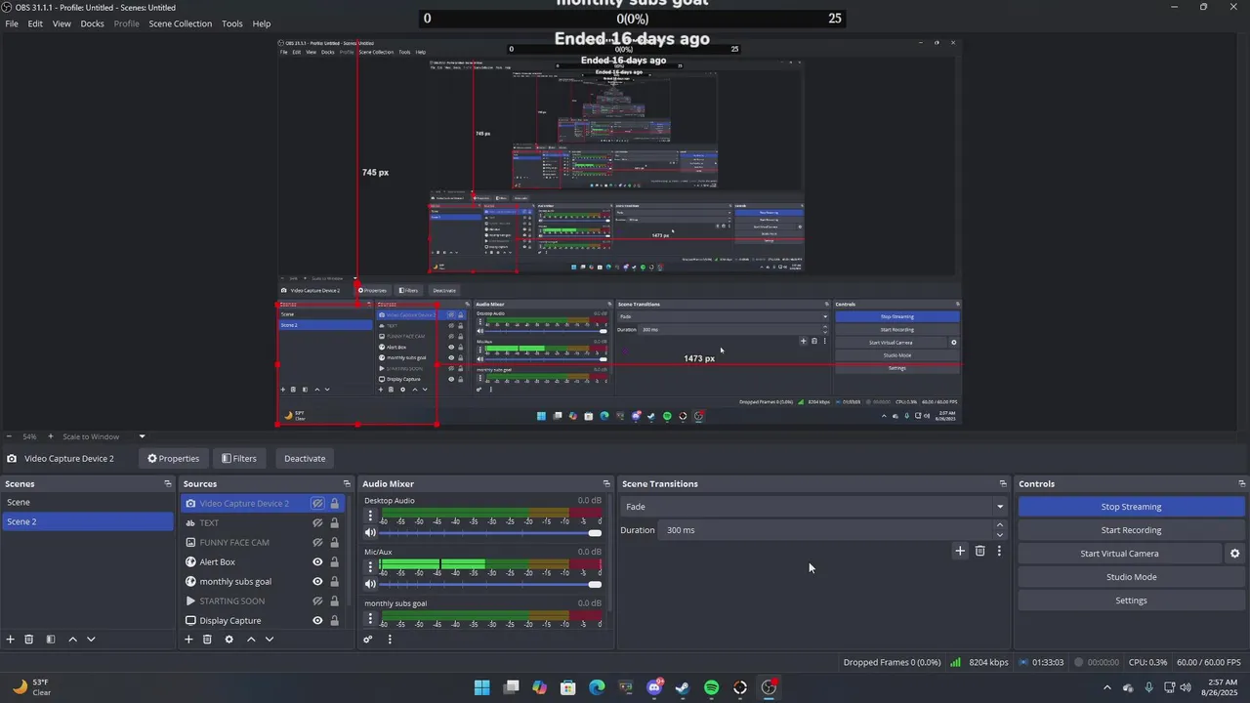Remove the selected scene
Screen dimensions: 1250x703
coord(29,640)
